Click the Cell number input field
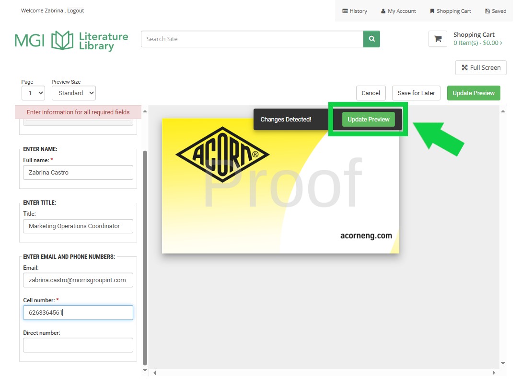The height and width of the screenshot is (385, 521). tap(78, 313)
